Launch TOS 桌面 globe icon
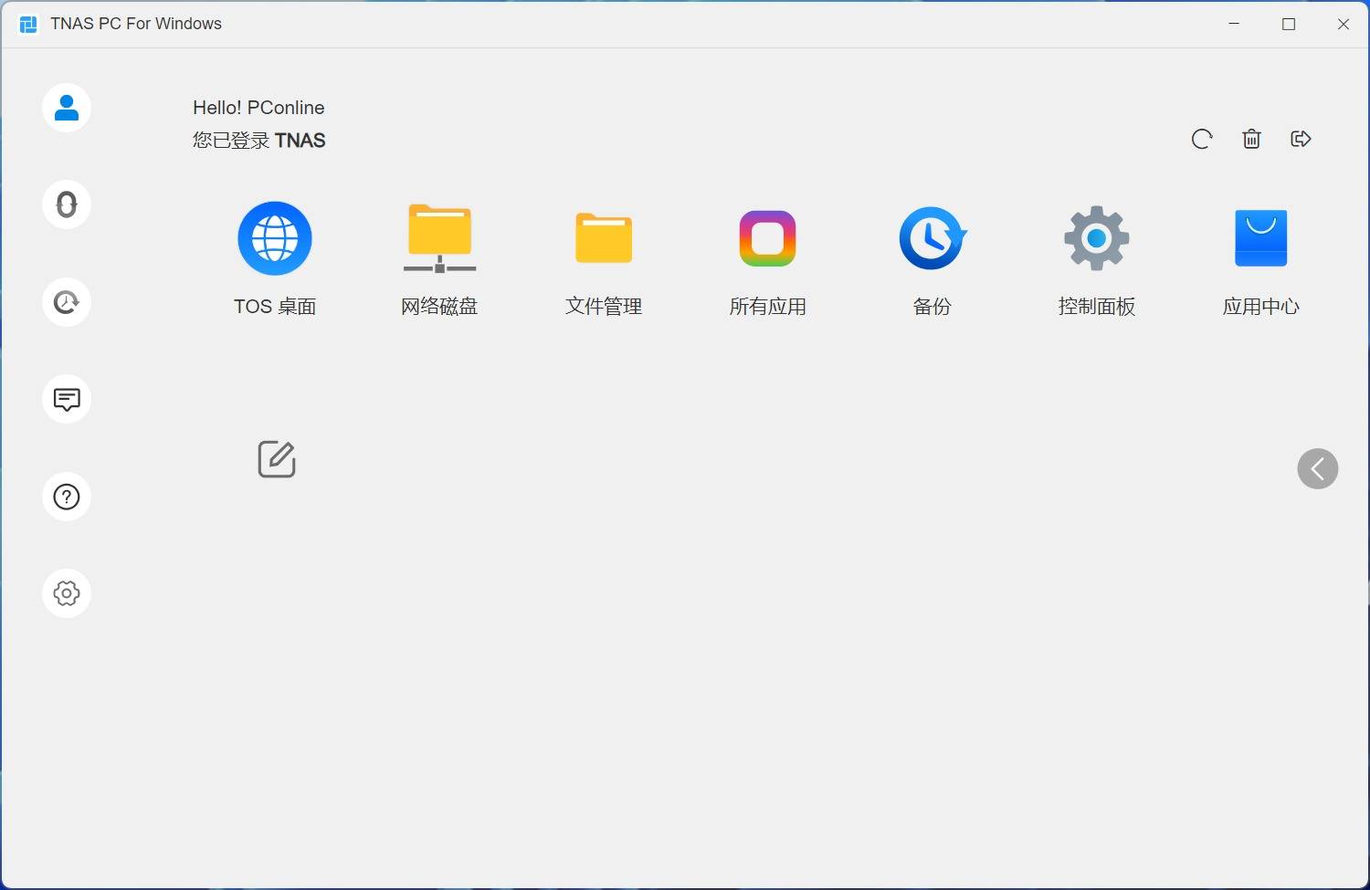This screenshot has width=1370, height=890. pos(275,238)
